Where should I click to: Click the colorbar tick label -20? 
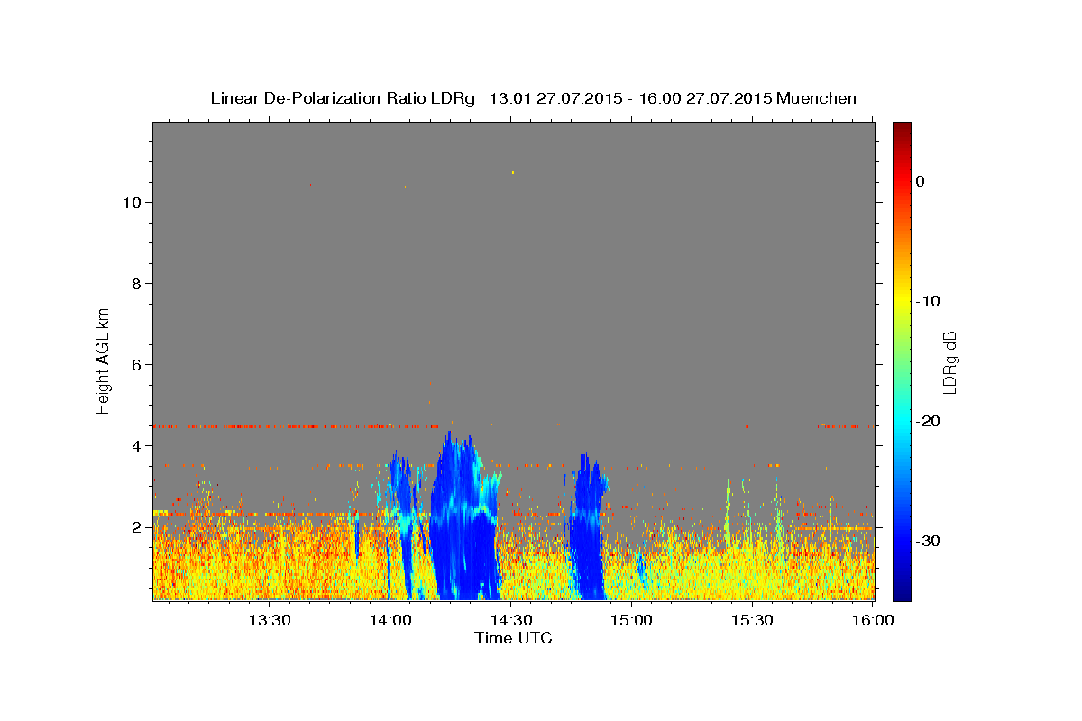(928, 421)
